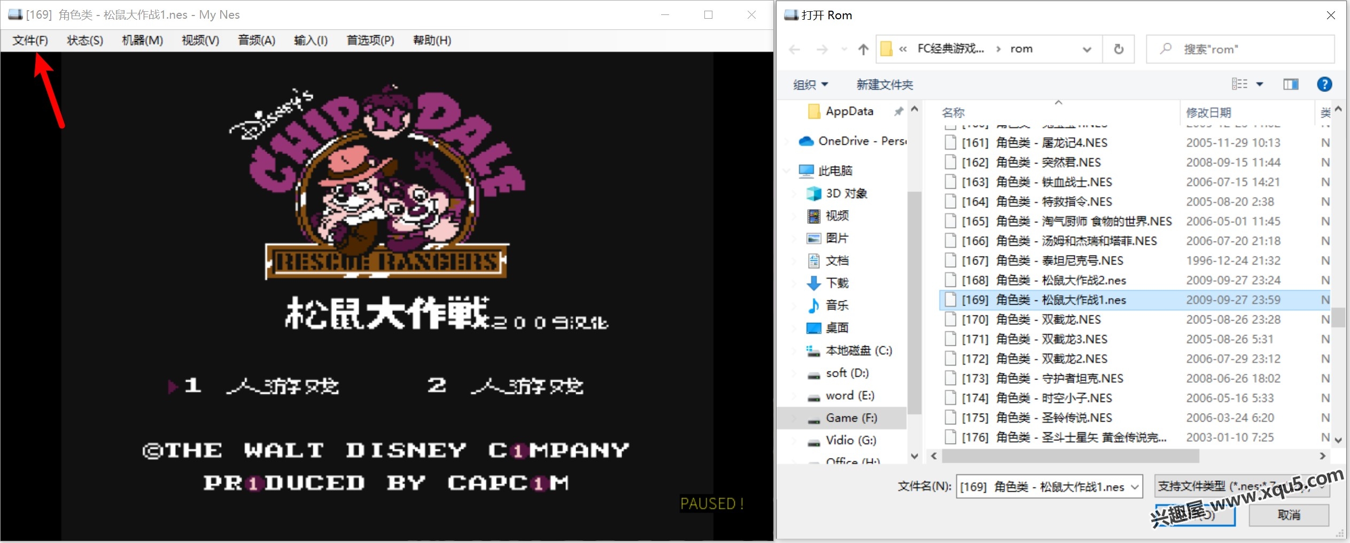Screen dimensions: 1350x543
Task: Collapse the 此电脑 tree node
Action: click(x=786, y=171)
